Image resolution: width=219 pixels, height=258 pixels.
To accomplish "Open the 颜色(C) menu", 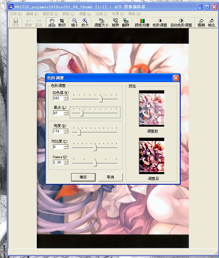I will pyautogui.click(x=69, y=14).
